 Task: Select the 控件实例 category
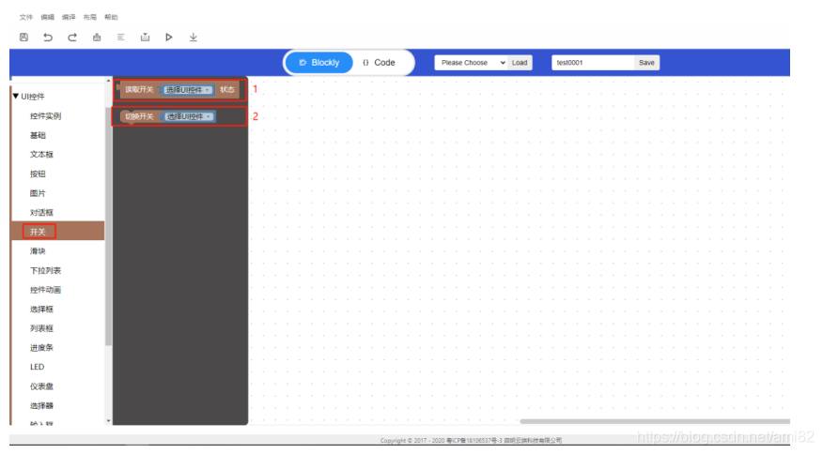click(46, 116)
